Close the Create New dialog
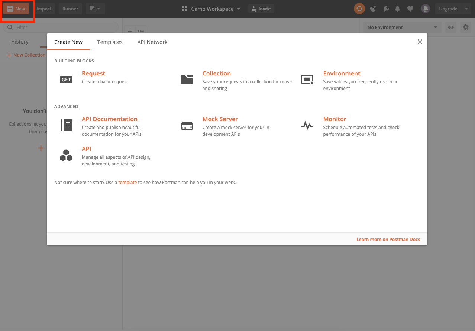This screenshot has height=331, width=475. coord(420,42)
